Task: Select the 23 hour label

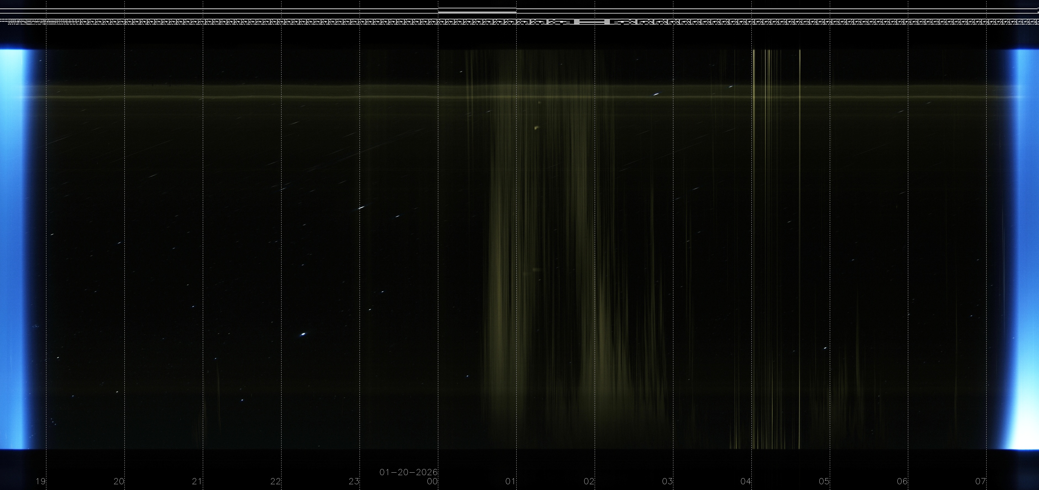Action: click(x=354, y=481)
